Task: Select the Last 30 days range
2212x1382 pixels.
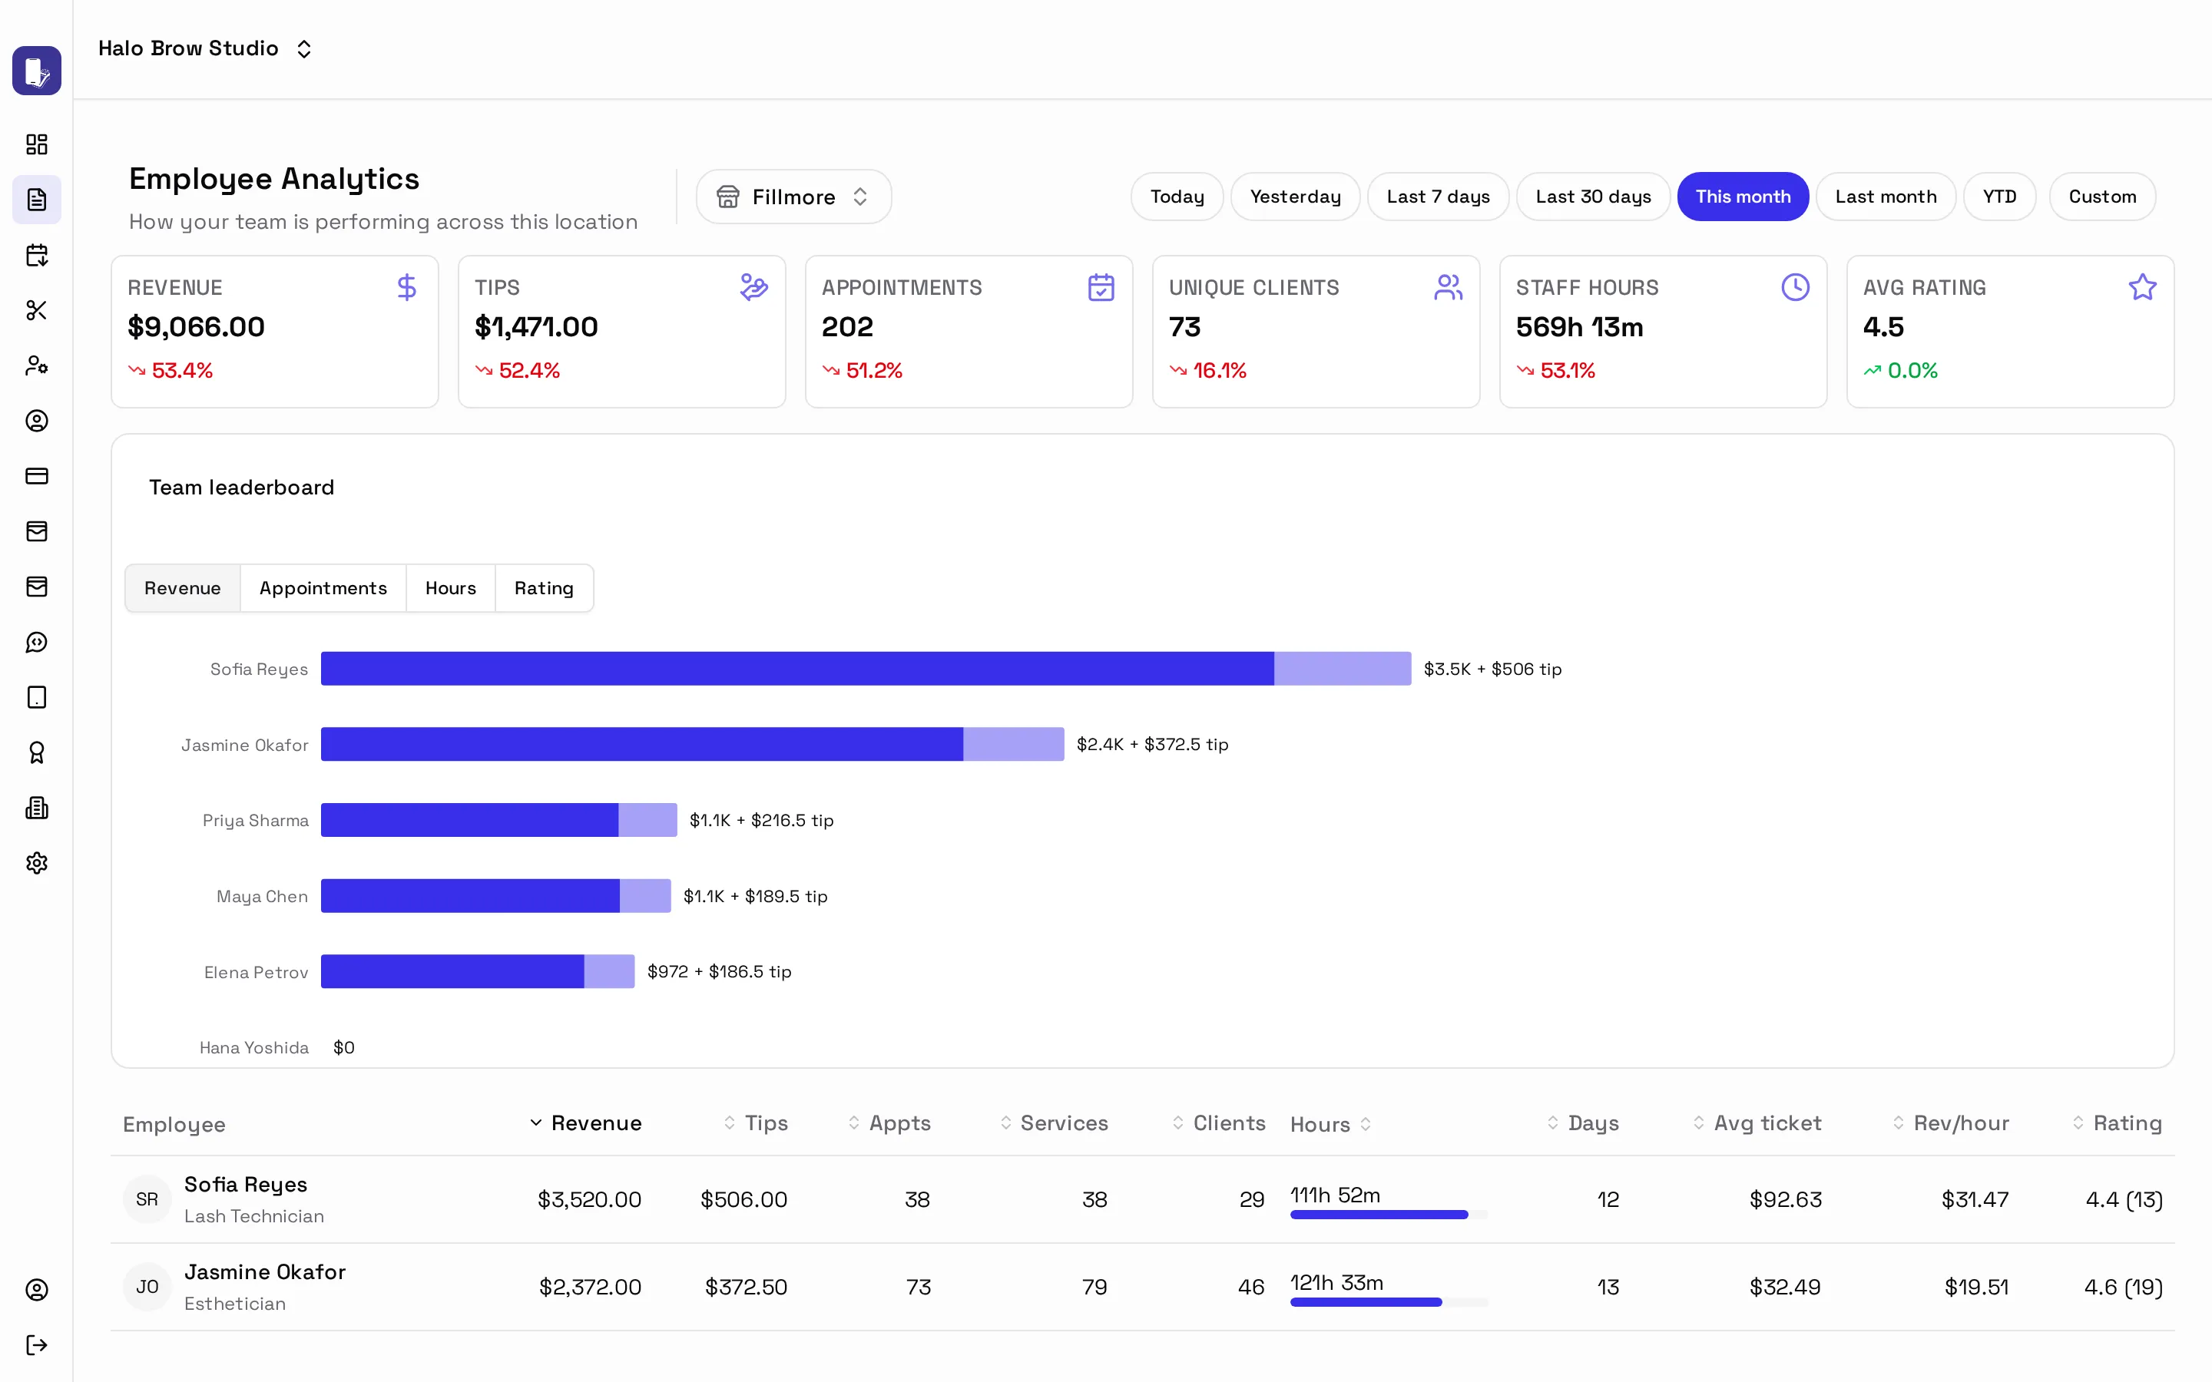Action: coord(1593,197)
